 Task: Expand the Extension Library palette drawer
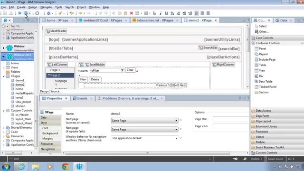(x=277, y=126)
